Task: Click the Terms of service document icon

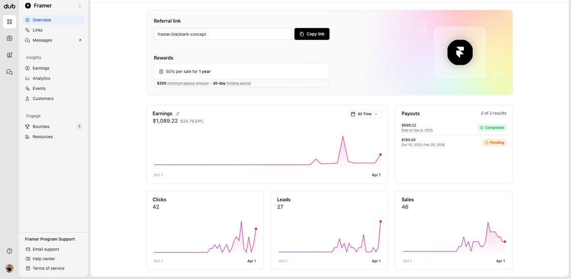Action: (28, 268)
